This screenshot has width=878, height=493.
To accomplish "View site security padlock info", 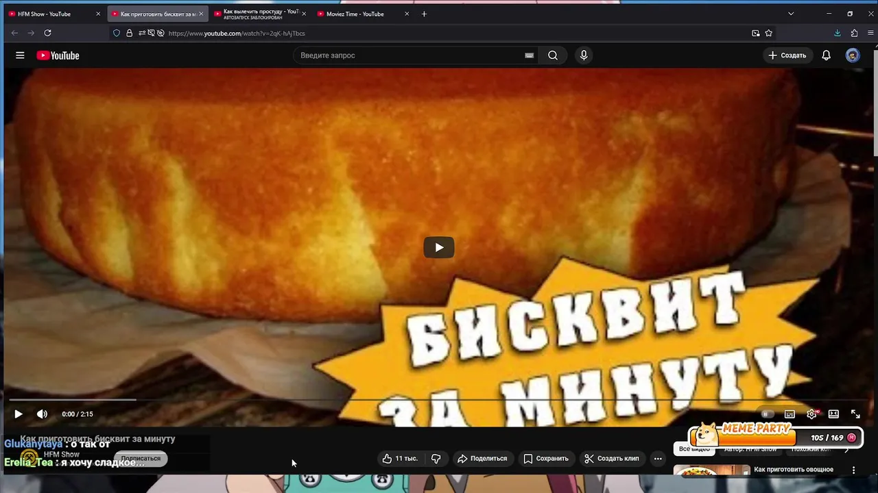I will click(129, 33).
